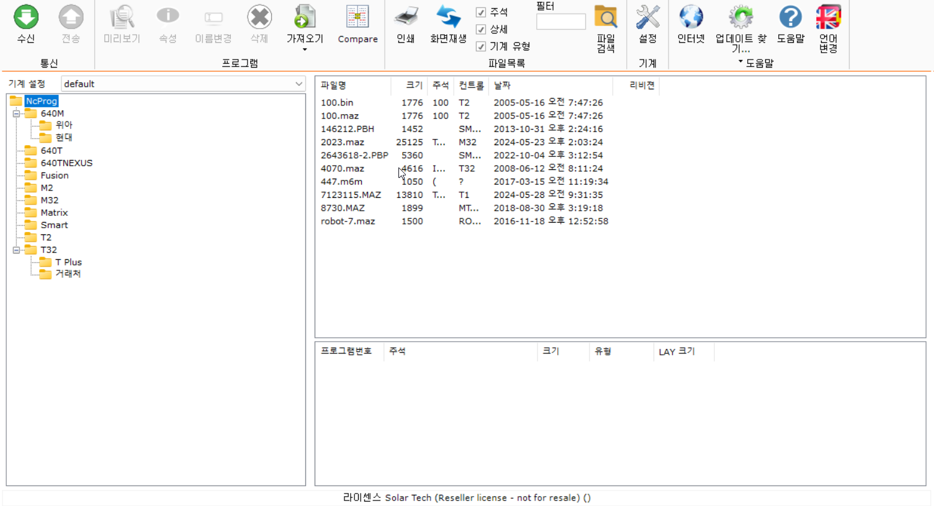Collapse the T32 folder tree node

17,250
